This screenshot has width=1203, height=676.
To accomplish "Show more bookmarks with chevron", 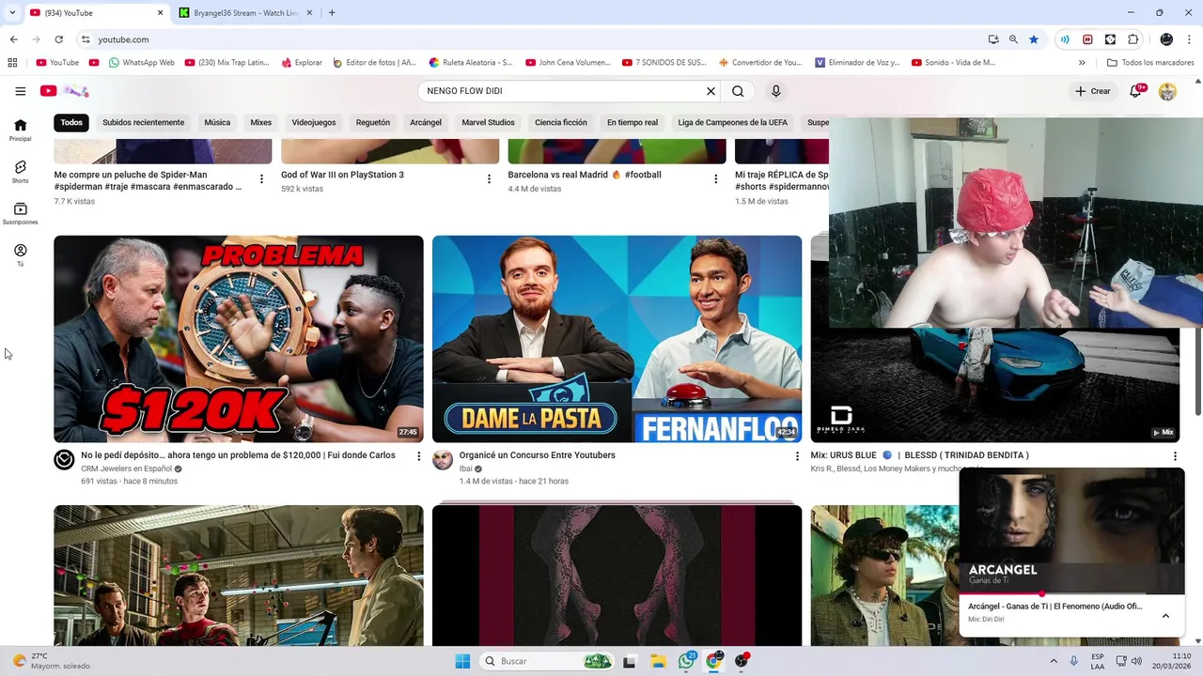I will pos(1082,63).
